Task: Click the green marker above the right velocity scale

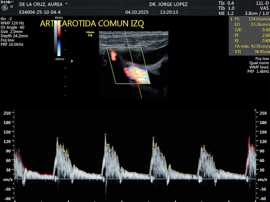Action: [255, 110]
